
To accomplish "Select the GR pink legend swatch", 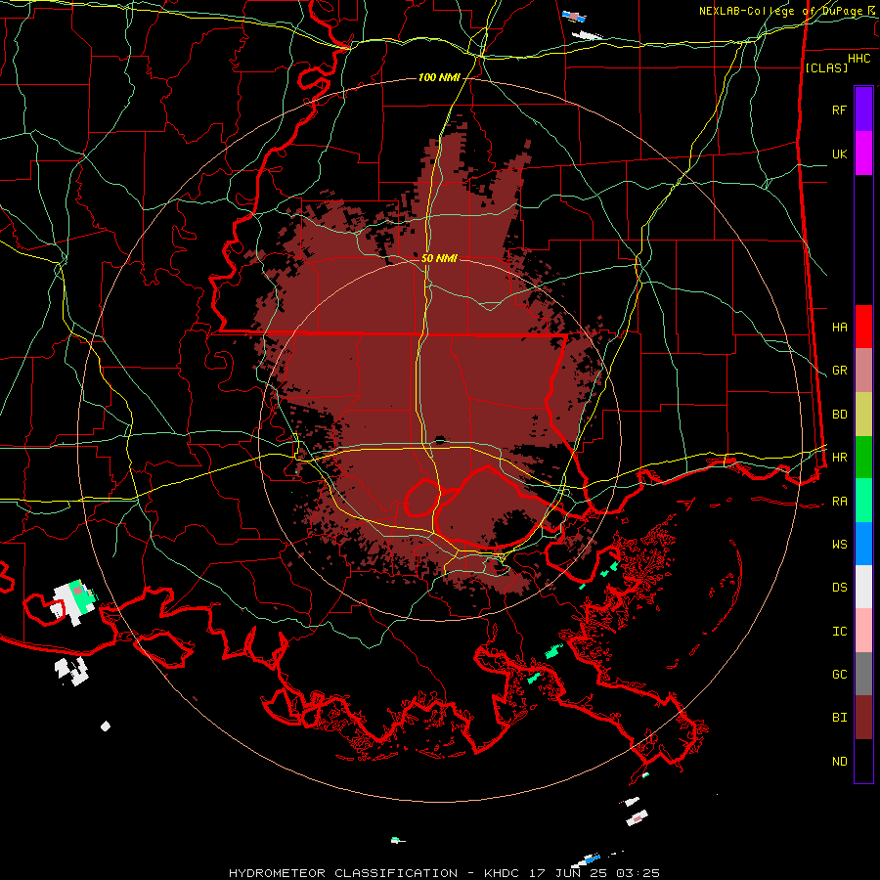I will [x=863, y=371].
